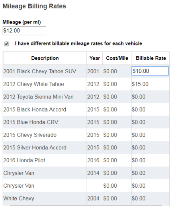Click the Cost/Mile column header

click(117, 58)
